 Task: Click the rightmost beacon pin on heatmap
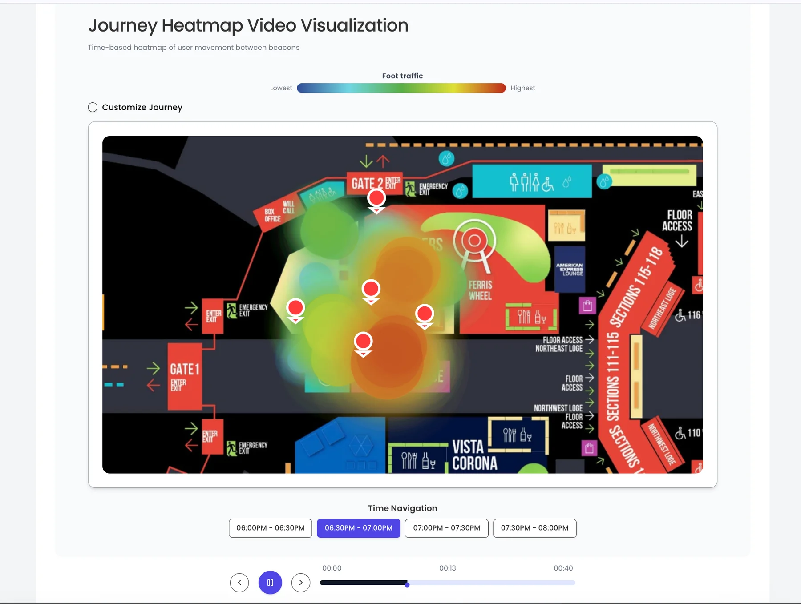point(425,316)
